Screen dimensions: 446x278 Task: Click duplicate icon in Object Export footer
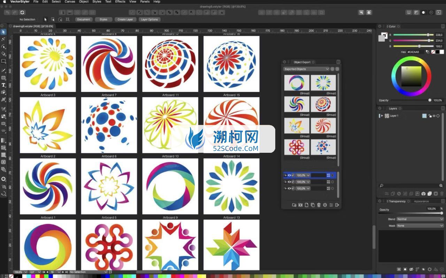[x=313, y=205]
